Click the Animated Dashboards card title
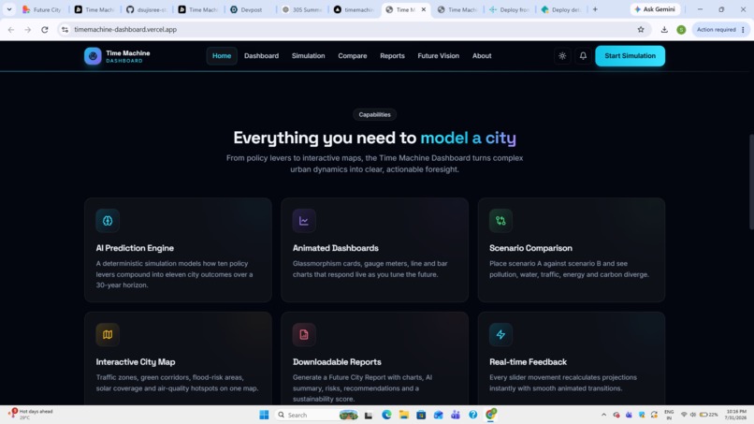The height and width of the screenshot is (424, 754). click(x=336, y=248)
